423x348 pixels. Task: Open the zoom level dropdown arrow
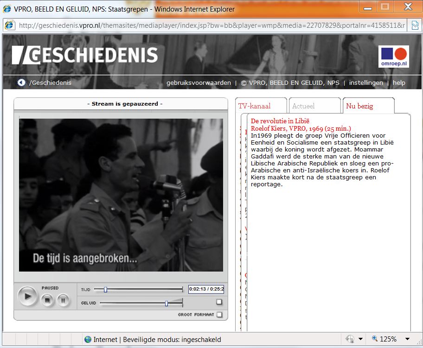click(407, 339)
